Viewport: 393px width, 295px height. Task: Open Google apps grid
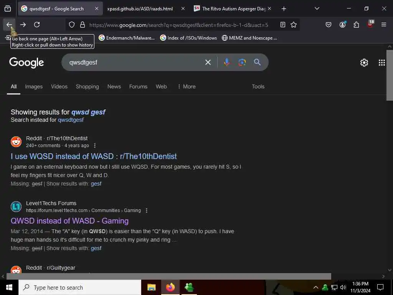coord(382,63)
